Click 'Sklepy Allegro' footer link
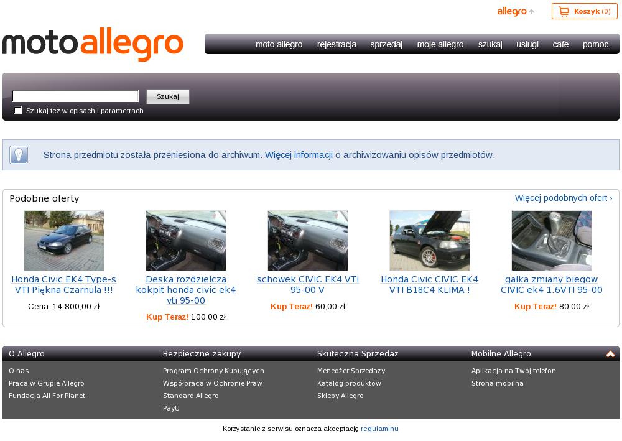This screenshot has width=622, height=441. (x=340, y=396)
